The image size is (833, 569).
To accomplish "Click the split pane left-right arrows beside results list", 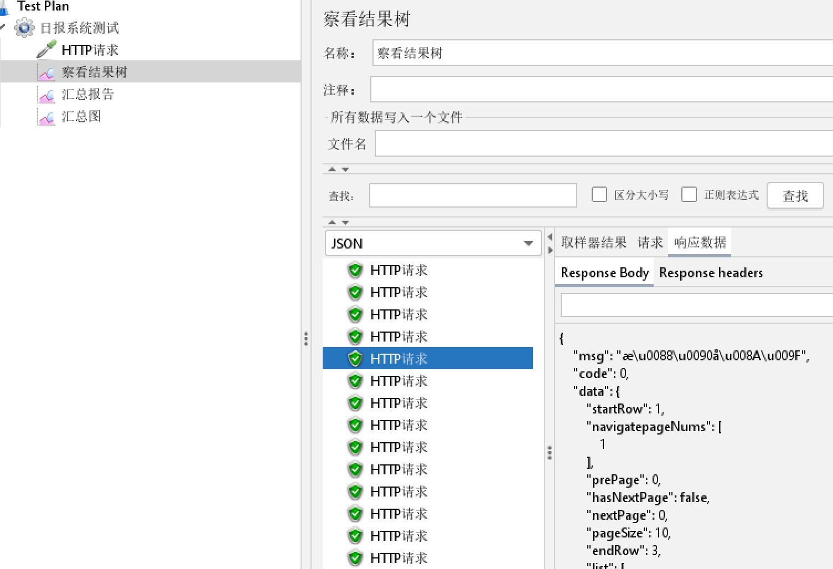I will tap(550, 244).
